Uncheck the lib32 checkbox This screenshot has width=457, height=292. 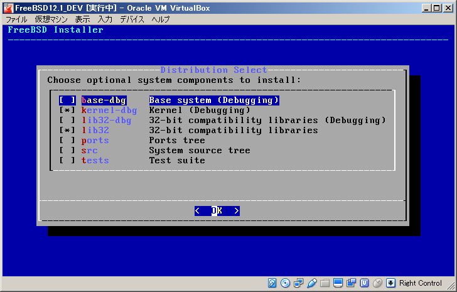pos(67,130)
